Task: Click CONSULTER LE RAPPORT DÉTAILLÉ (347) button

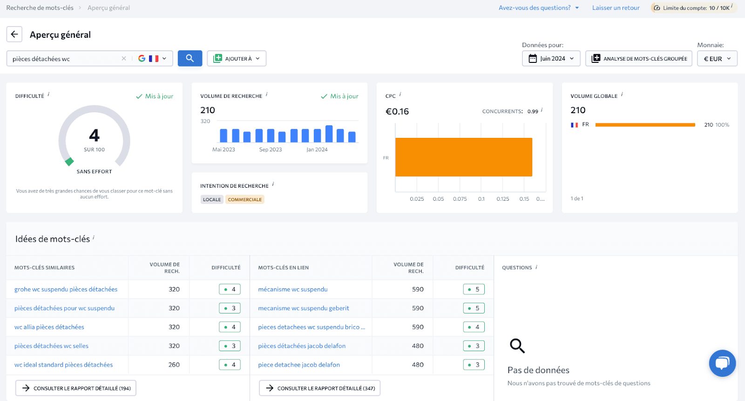Action: click(x=320, y=388)
